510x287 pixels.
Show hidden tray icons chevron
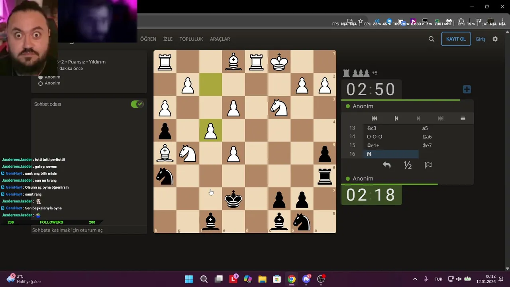(415, 279)
